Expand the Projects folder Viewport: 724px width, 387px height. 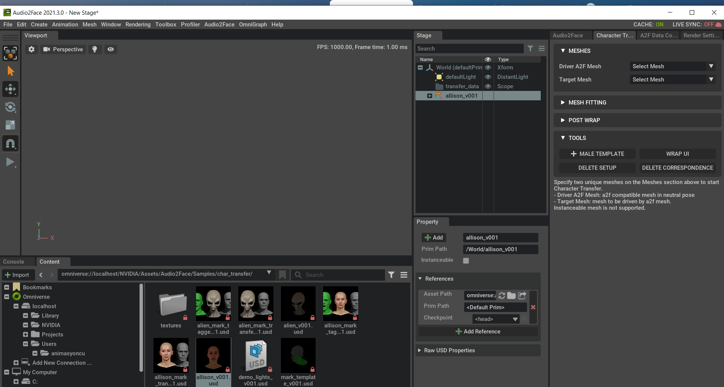[x=25, y=335]
